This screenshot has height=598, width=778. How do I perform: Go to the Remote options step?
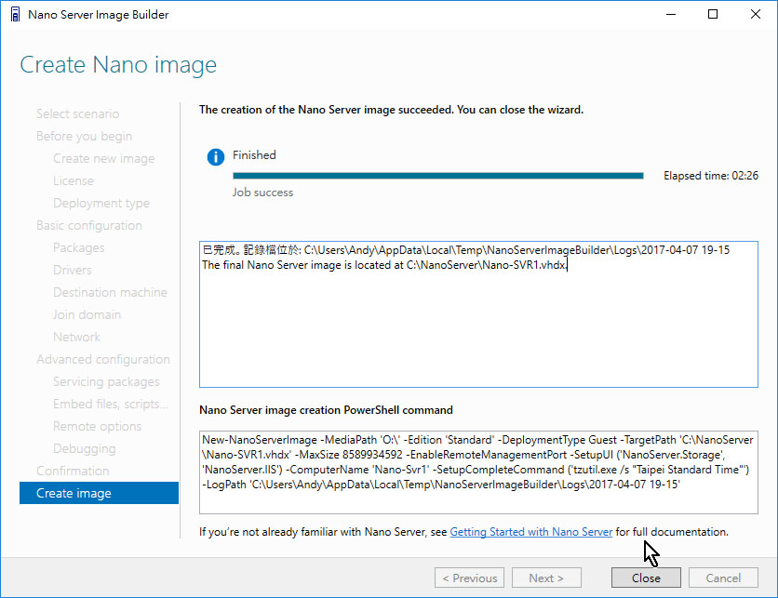coord(97,426)
